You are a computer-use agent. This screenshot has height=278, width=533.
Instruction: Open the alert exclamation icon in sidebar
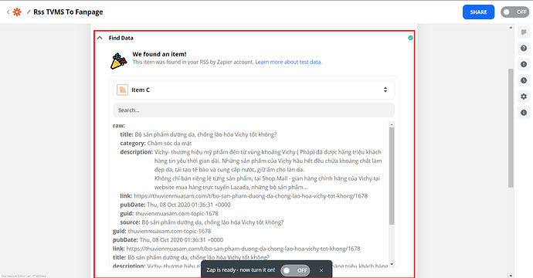(524, 64)
